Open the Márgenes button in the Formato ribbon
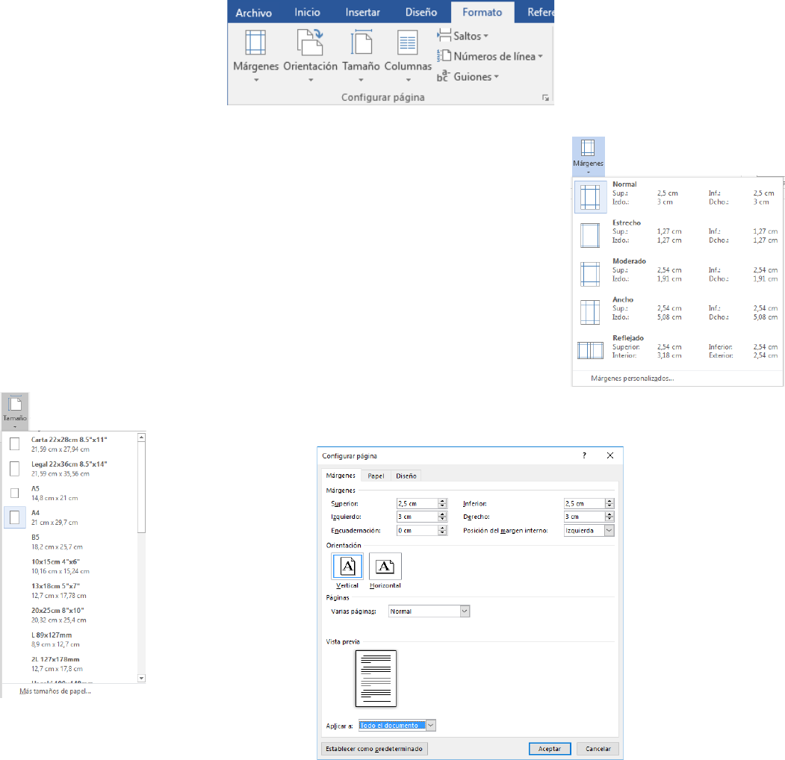Image resolution: width=785 pixels, height=760 pixels. (x=256, y=57)
